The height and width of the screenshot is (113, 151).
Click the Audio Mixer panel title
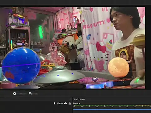pos(79,100)
